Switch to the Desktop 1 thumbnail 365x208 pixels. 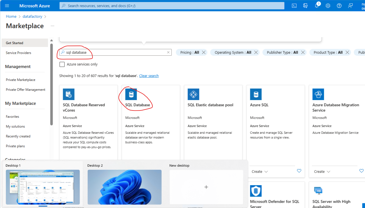click(x=43, y=187)
